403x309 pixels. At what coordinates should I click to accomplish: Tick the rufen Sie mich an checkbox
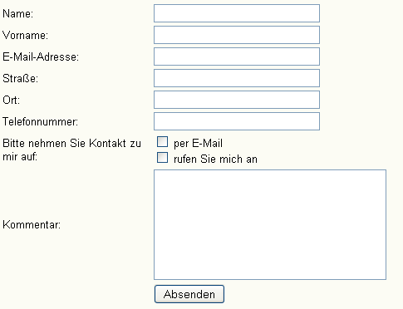pyautogui.click(x=162, y=157)
